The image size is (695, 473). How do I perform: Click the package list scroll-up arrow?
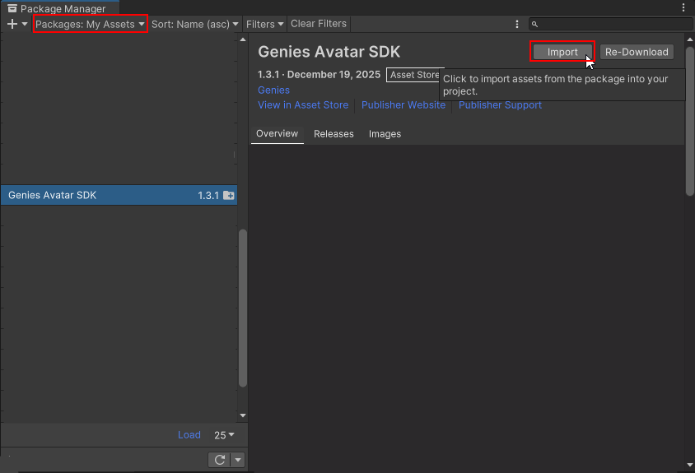242,39
